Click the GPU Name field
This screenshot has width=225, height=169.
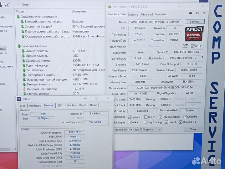(x=155, y=22)
